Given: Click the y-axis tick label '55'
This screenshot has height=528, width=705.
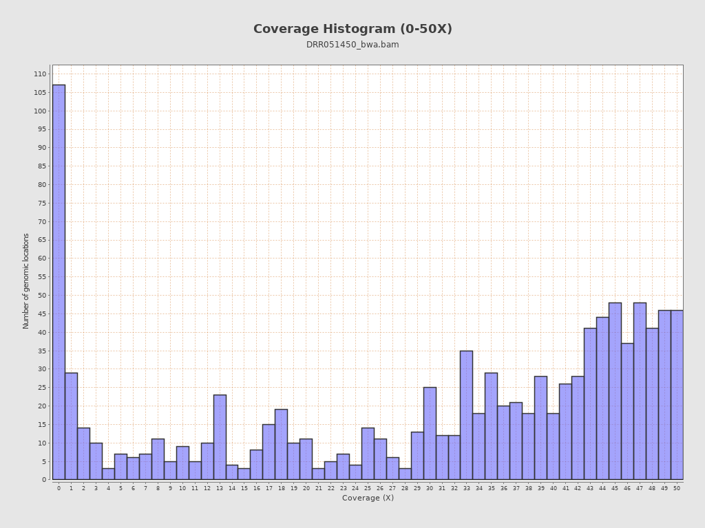Looking at the screenshot, I should (42, 277).
